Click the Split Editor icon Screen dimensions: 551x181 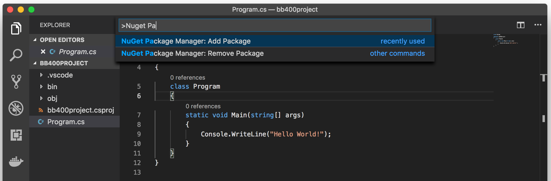[x=520, y=25]
